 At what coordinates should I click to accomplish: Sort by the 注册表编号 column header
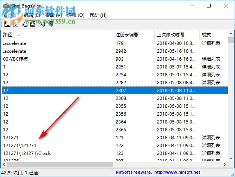point(134,35)
